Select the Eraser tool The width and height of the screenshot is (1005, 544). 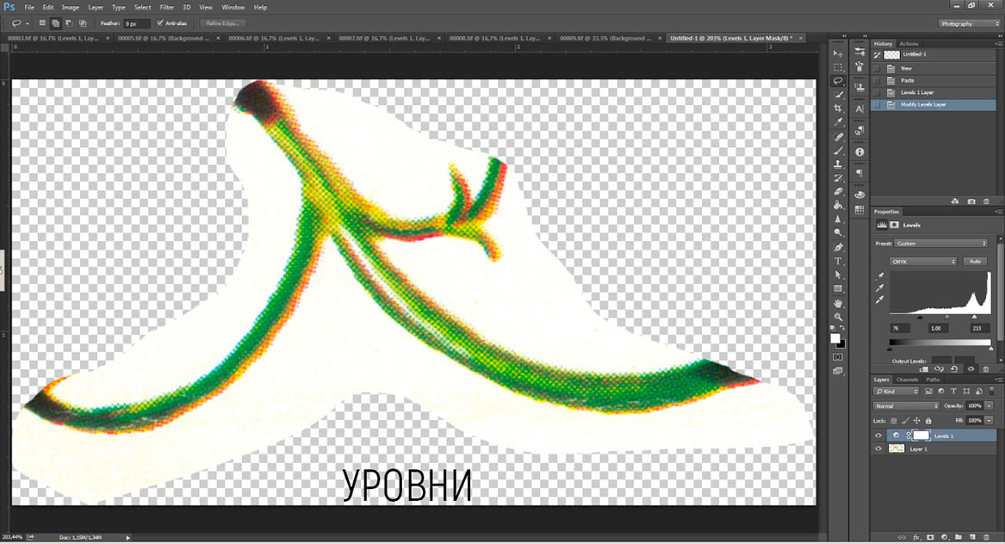[x=838, y=192]
